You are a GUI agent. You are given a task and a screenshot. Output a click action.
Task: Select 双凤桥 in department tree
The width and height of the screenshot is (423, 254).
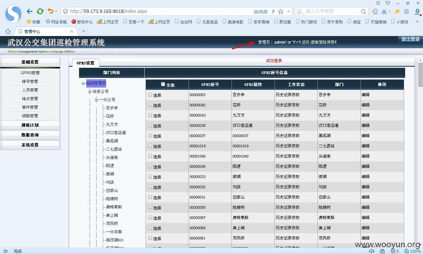[112, 224]
